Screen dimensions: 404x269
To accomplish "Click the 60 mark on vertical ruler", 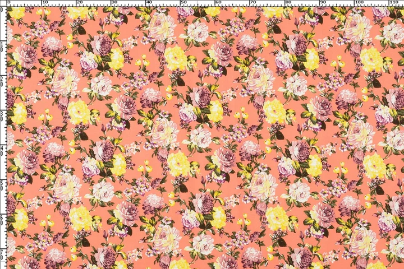I will (2, 220).
